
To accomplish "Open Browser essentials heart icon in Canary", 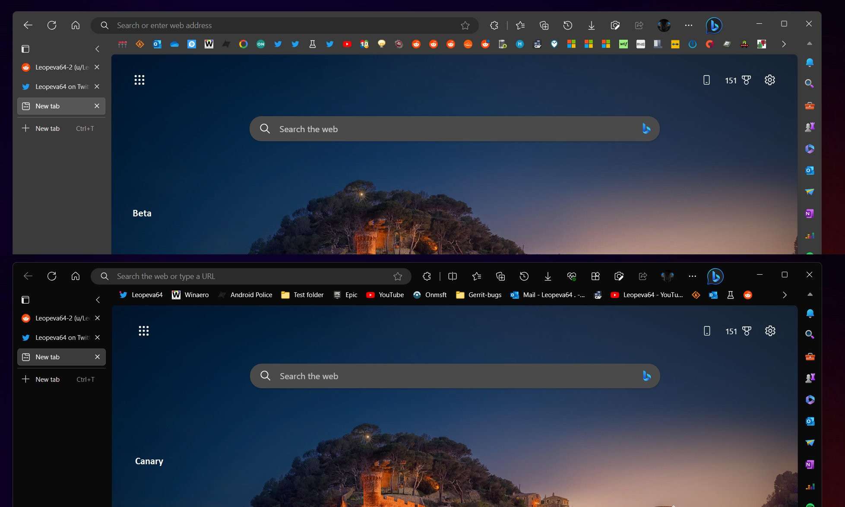I will pos(572,276).
